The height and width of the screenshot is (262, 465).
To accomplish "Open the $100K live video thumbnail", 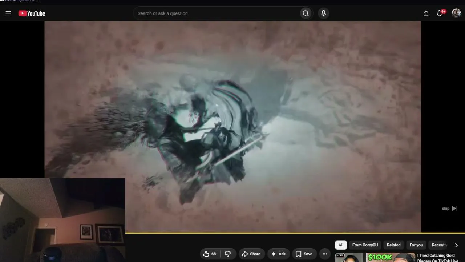I will (375, 257).
